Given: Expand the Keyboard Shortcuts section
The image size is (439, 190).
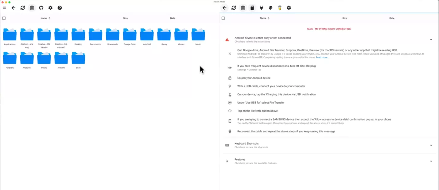Looking at the screenshot, I should pos(431,145).
